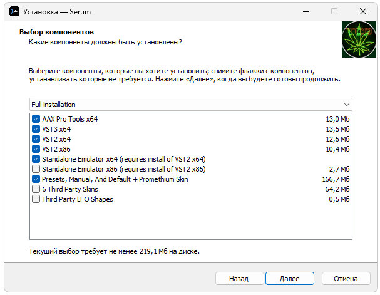Click the Serum installer icon in title bar
The image size is (380, 295).
tap(12, 11)
